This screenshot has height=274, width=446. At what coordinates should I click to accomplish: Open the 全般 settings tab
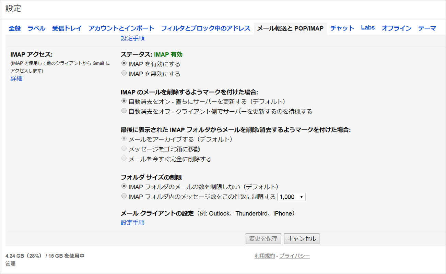tap(15, 28)
